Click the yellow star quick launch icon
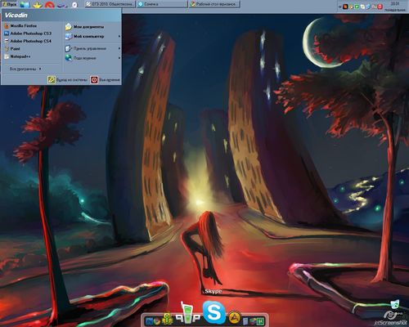 (x=38, y=5)
